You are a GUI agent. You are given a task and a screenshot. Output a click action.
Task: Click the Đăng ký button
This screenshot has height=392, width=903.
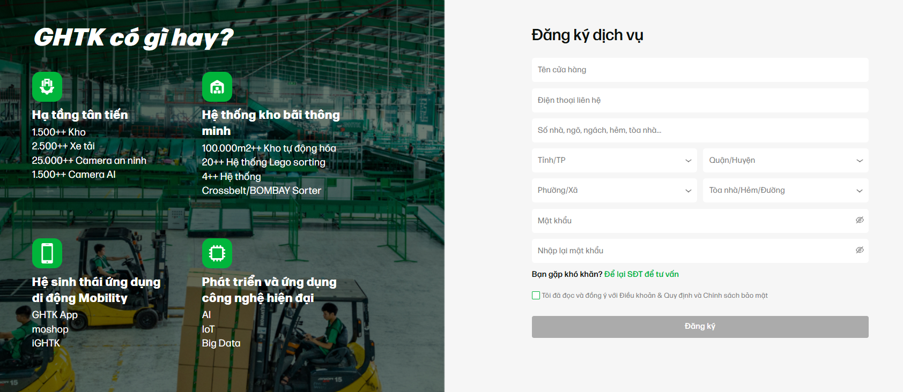(x=700, y=327)
